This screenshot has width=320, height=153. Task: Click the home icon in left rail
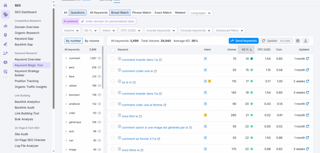5,5
